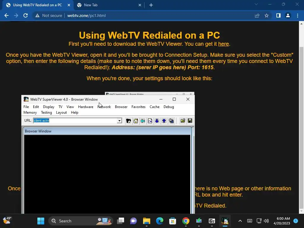Image resolution: width=304 pixels, height=228 pixels.
Task: Open Chrome profile avatar
Action: pyautogui.click(x=288, y=15)
